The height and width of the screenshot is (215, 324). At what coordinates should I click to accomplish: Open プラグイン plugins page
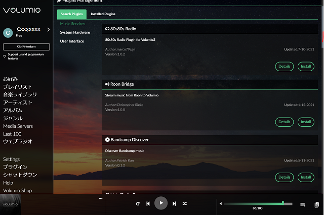pos(15,167)
